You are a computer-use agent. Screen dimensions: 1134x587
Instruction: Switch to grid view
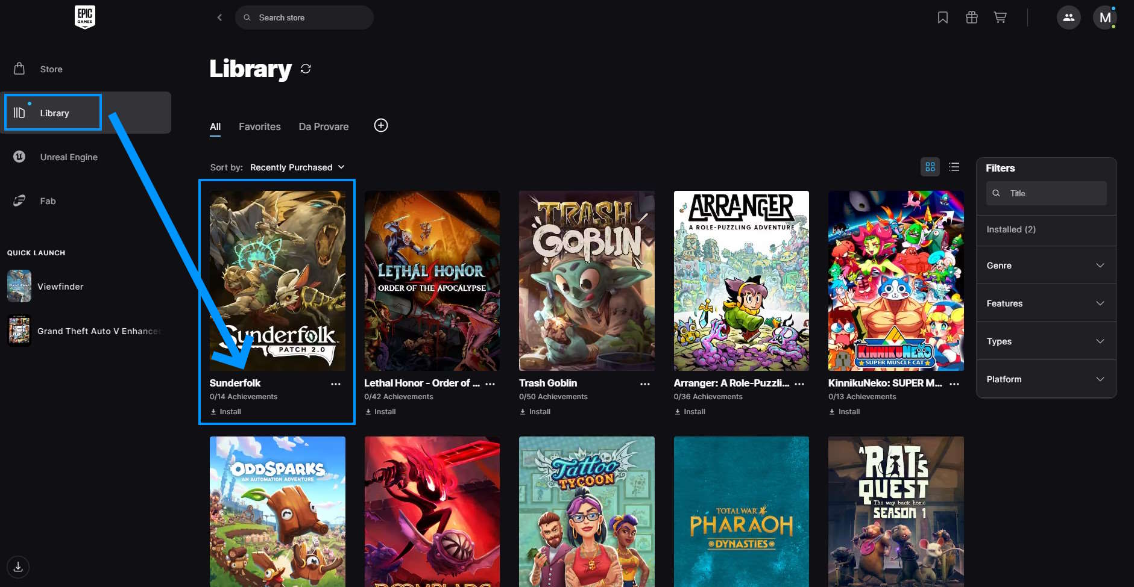pyautogui.click(x=930, y=167)
